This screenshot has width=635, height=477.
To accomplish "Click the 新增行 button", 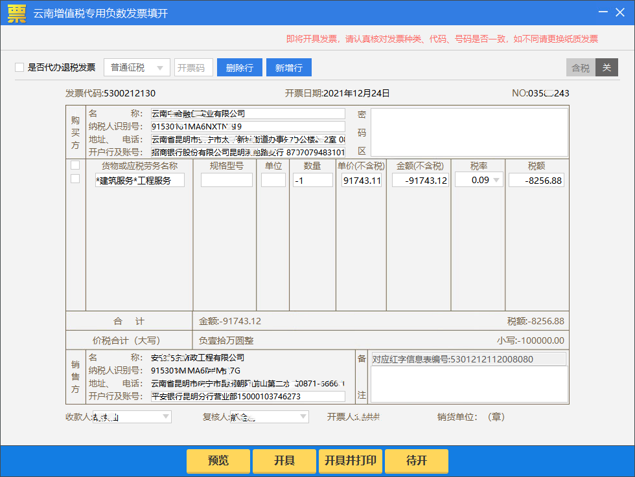I will click(x=289, y=67).
